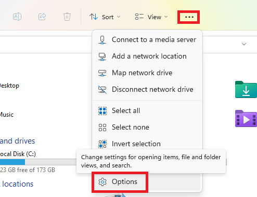Select Disconnect network drive

pyautogui.click(x=147, y=90)
